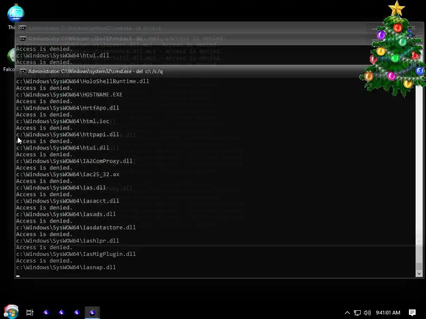This screenshot has width=426, height=319.
Task: Click the front cmd window scrollbar thumb
Action: click(419, 266)
